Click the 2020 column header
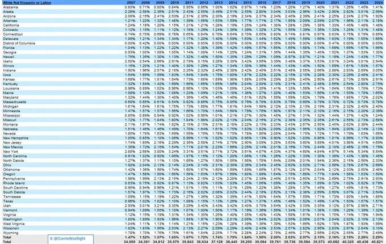This screenshot has width=386, height=244. pos(320,2)
